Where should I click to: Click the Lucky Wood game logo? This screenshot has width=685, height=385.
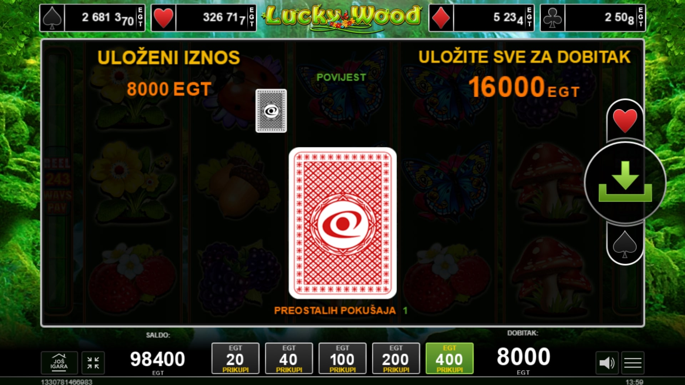342,18
